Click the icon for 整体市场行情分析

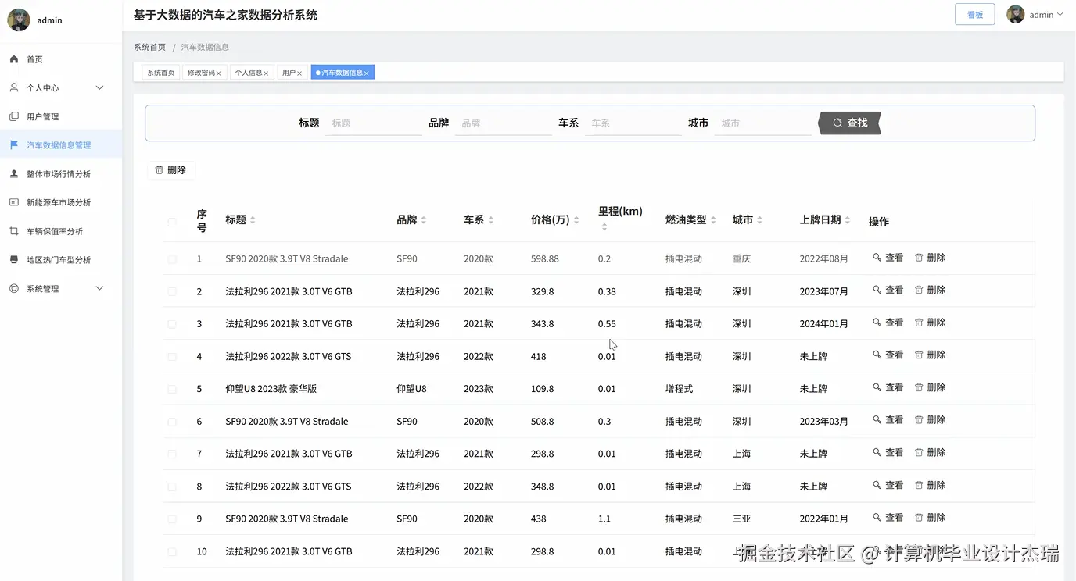click(14, 173)
